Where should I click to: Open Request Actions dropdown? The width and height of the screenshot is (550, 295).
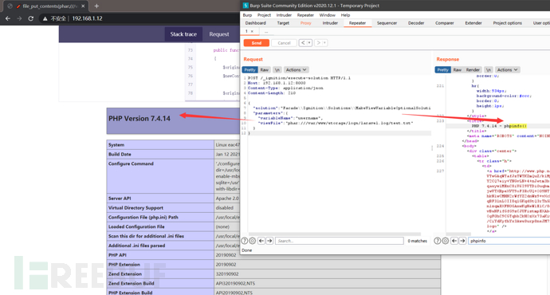[x=296, y=70]
